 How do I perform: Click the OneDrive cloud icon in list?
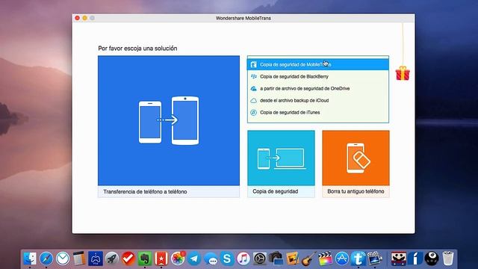coord(254,88)
